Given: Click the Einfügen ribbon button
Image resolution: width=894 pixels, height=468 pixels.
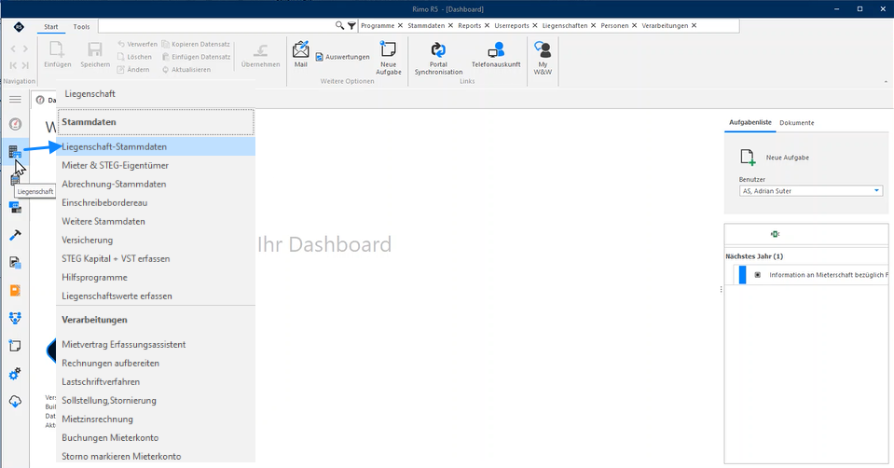Looking at the screenshot, I should [58, 55].
